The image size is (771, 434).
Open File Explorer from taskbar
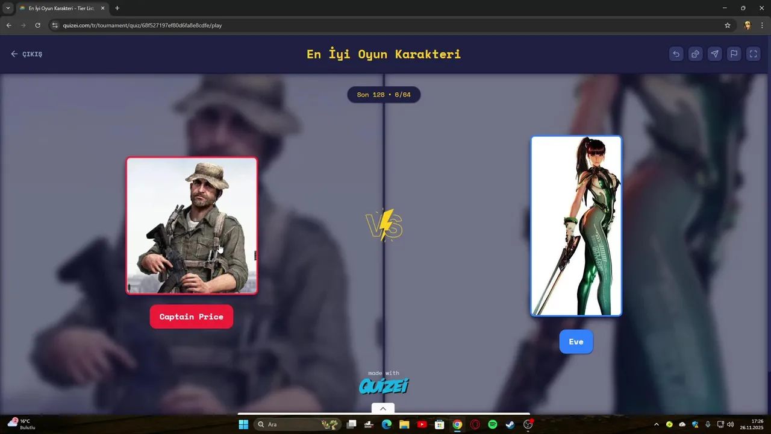[x=404, y=424]
